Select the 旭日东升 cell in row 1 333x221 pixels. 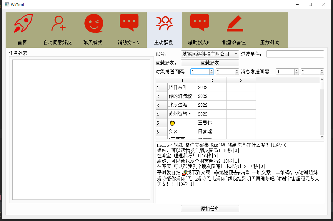coord(182,88)
